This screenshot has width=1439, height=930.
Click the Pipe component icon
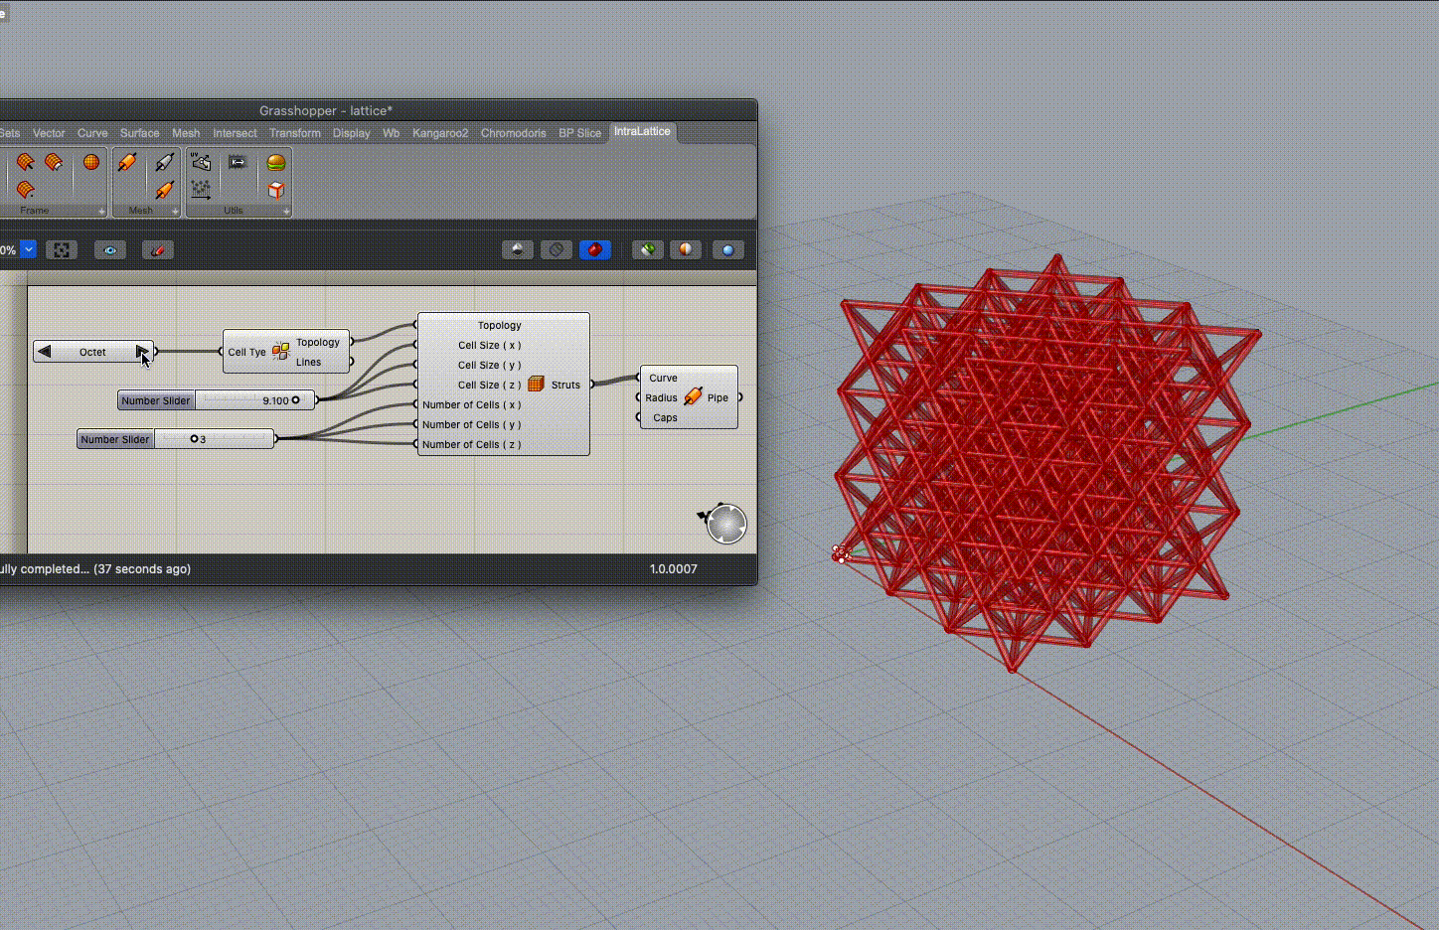tap(693, 397)
